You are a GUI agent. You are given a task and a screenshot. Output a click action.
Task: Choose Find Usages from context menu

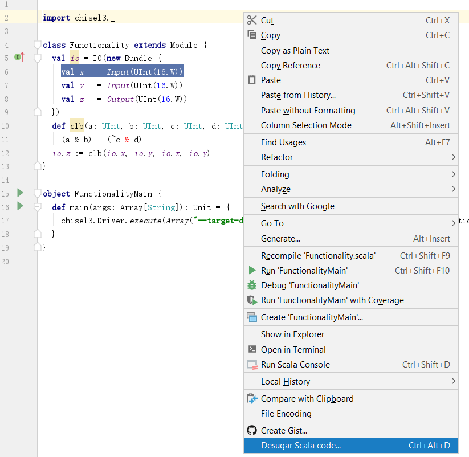tap(283, 142)
